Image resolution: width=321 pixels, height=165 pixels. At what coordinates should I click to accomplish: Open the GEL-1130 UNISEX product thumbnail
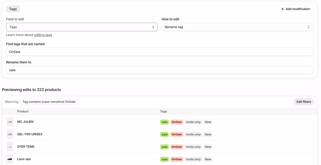[10, 134]
